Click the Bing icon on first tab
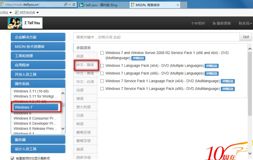This screenshot has width=253, height=160. (81, 5)
